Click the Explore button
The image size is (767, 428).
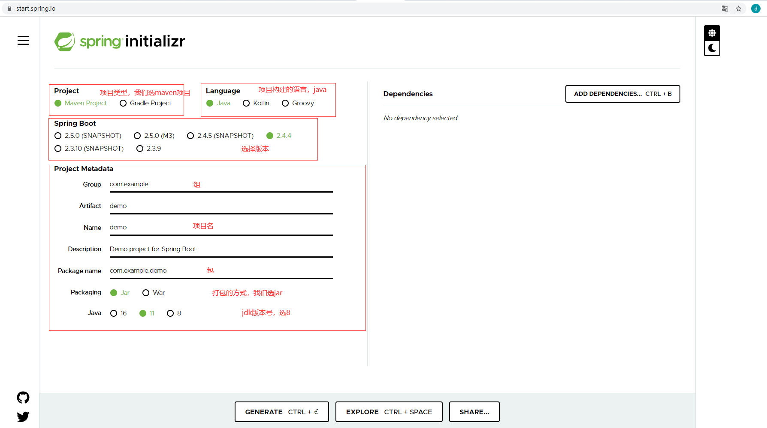(x=389, y=412)
